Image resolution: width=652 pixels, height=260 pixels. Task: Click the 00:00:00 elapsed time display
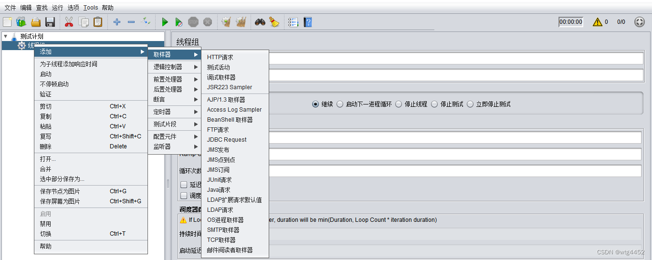coord(571,22)
